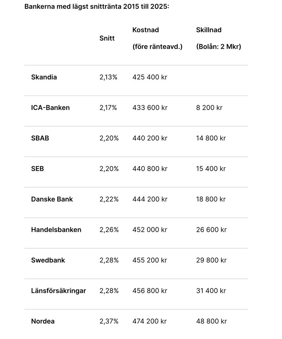The image size is (282, 339).
Task: Click the Snitt column header
Action: 107,38
